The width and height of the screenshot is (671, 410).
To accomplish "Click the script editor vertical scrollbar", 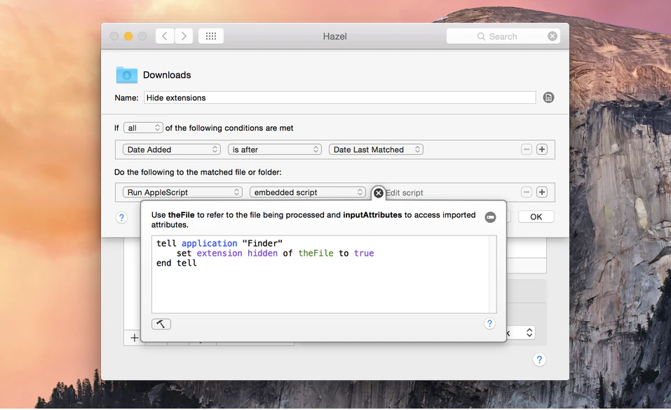I will point(493,274).
